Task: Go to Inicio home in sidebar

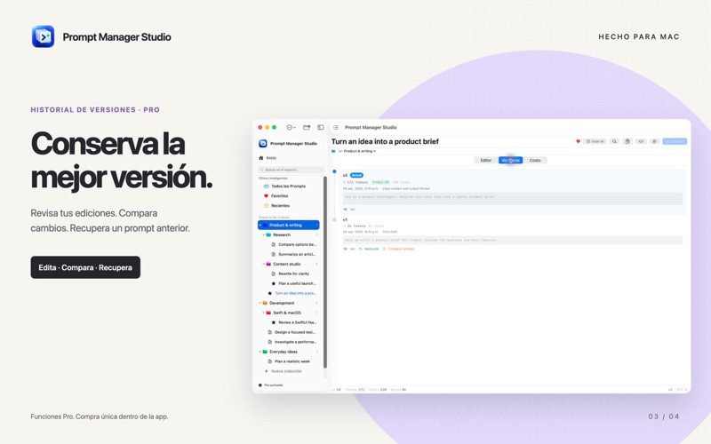Action: click(268, 158)
